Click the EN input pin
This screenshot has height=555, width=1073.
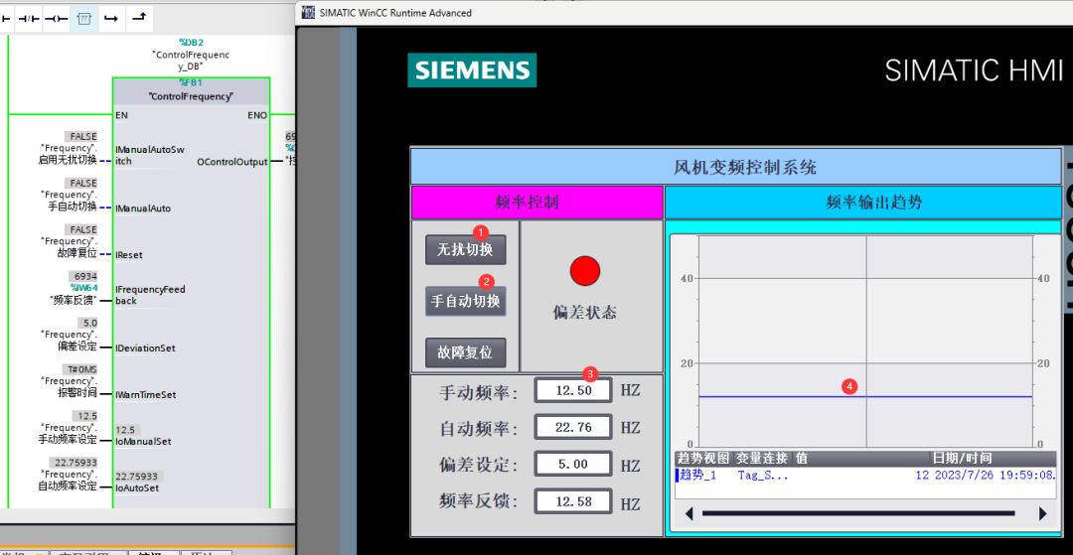point(122,115)
